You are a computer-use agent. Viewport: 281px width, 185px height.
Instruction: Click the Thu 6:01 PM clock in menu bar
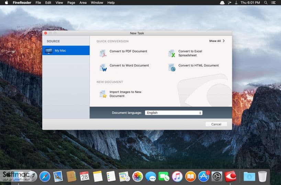[x=250, y=3]
